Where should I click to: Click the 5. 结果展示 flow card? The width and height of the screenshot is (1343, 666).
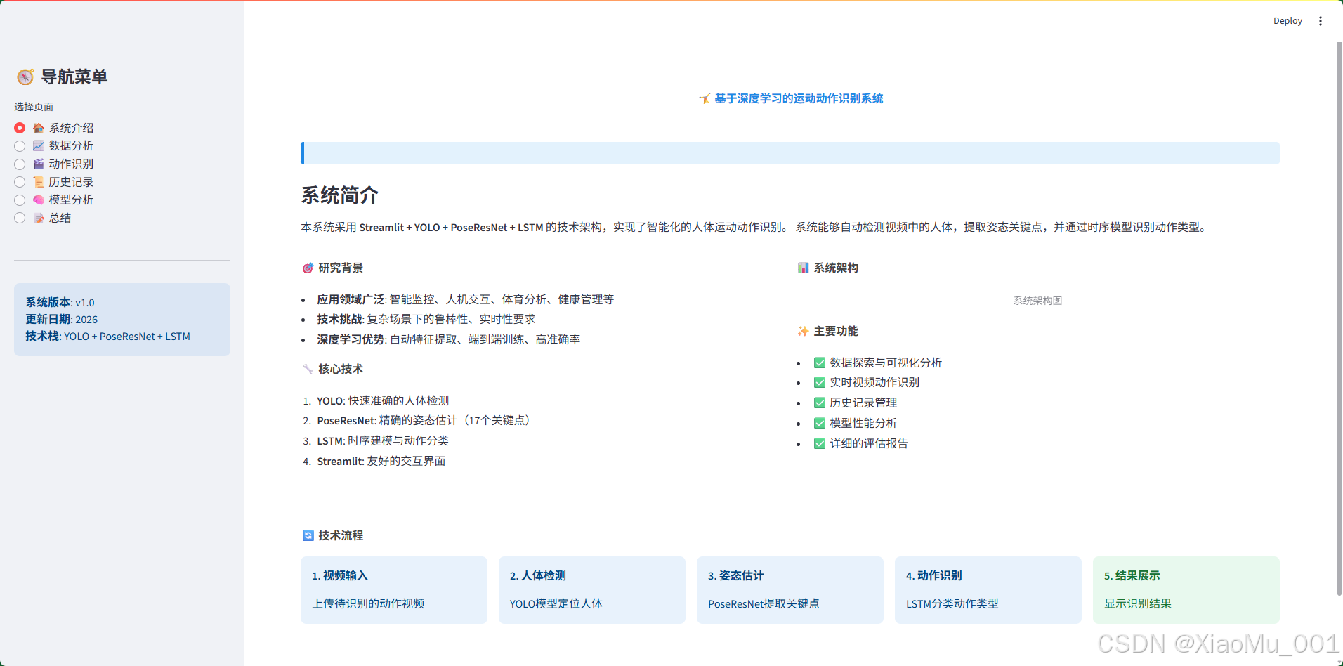point(1186,590)
